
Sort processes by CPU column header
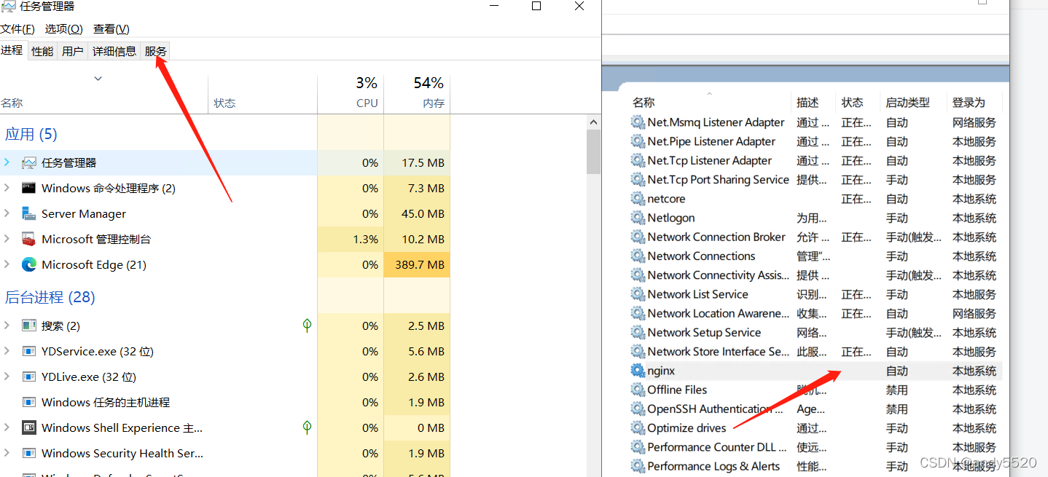click(351, 94)
